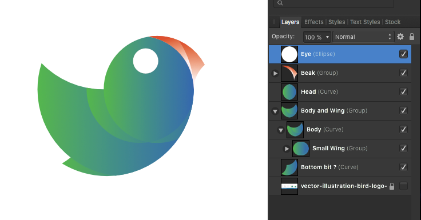Hide the Small Wing group
The width and height of the screenshot is (421, 220).
tap(403, 148)
